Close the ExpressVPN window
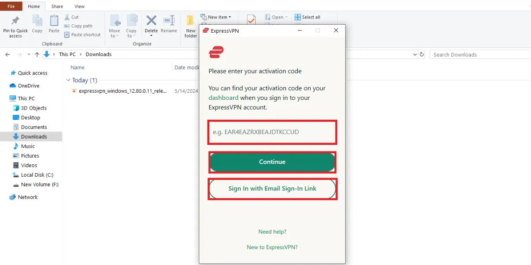Screen dimensions: 531x265 [336, 30]
